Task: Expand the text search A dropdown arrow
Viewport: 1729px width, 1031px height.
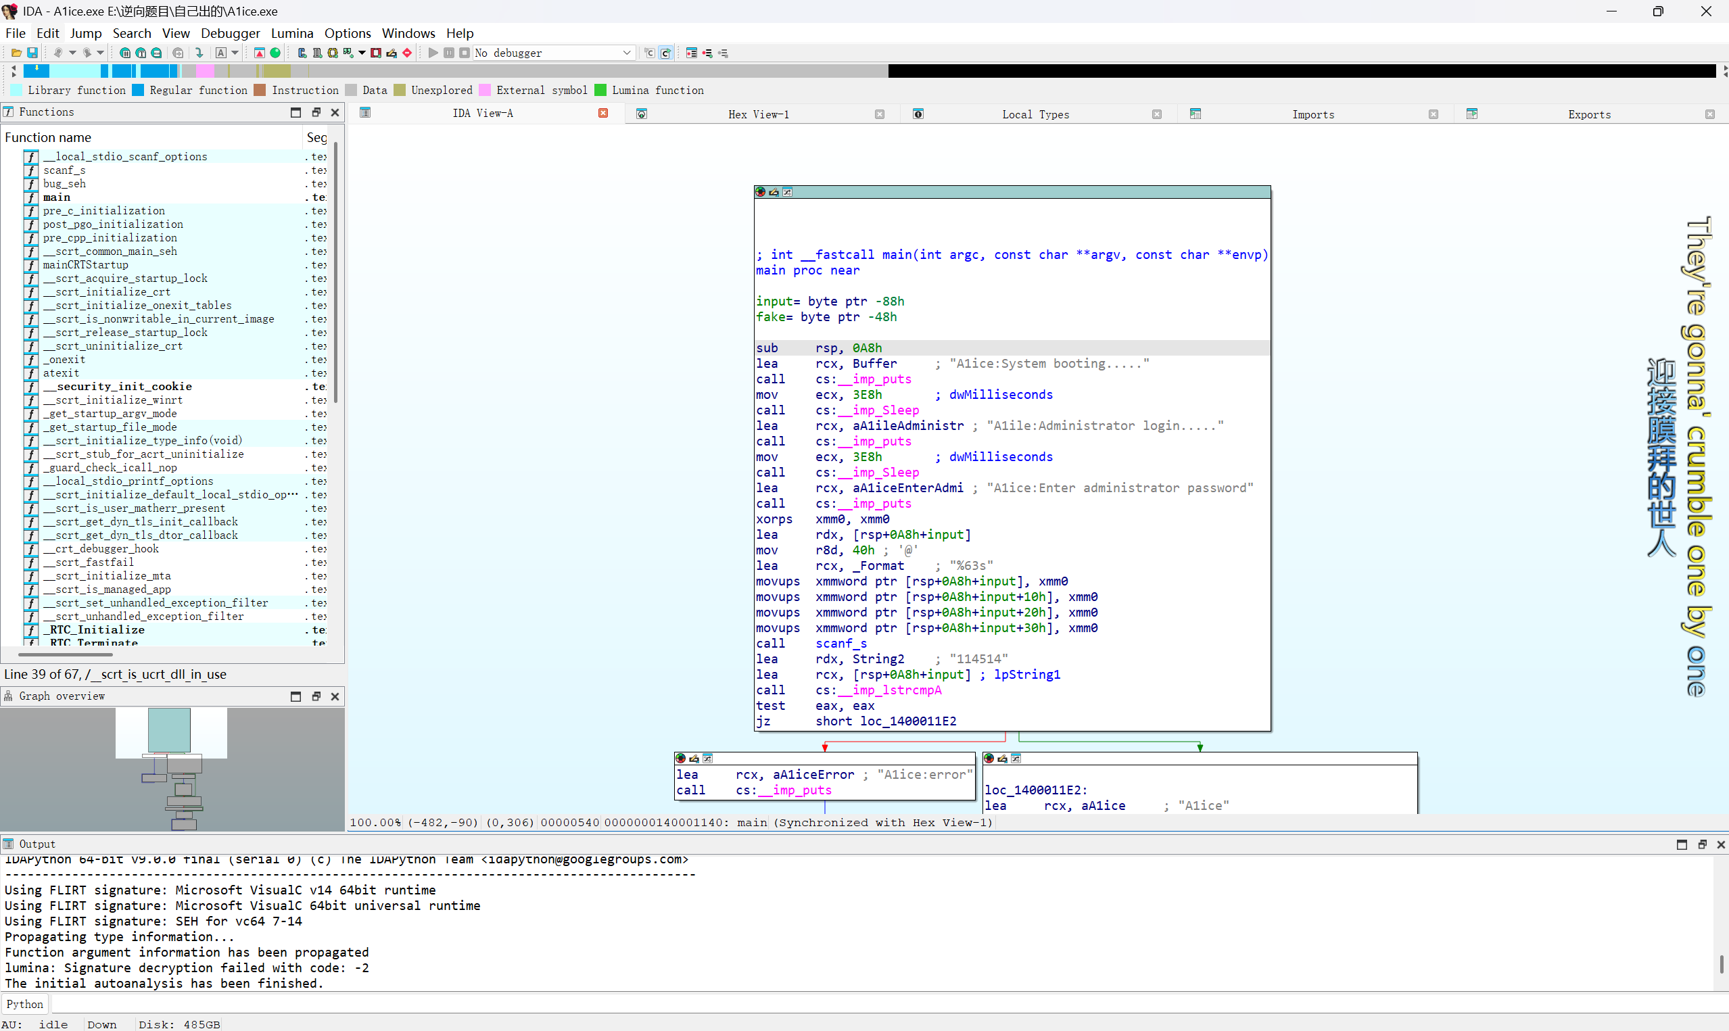Action: (x=235, y=53)
